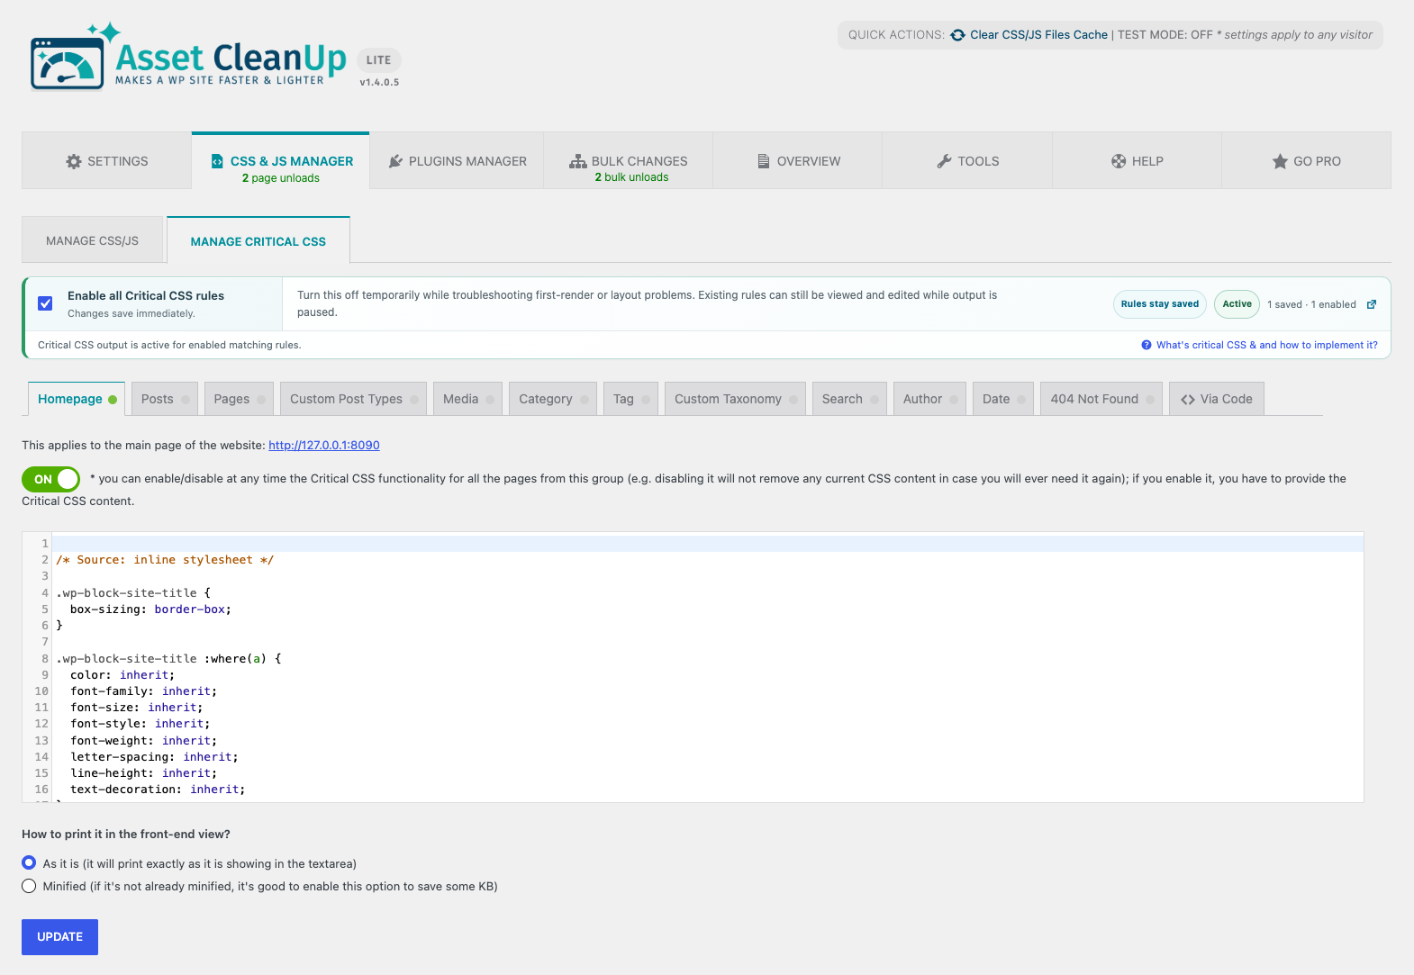Viewport: 1414px width, 975px height.
Task: Open the Settings tab
Action: [x=106, y=161]
